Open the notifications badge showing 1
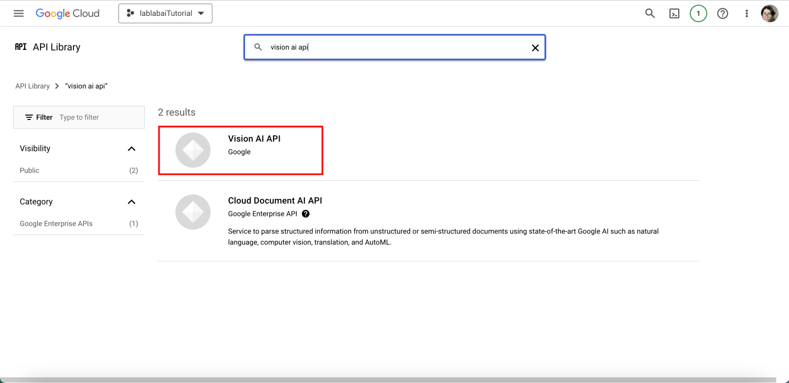 tap(698, 14)
